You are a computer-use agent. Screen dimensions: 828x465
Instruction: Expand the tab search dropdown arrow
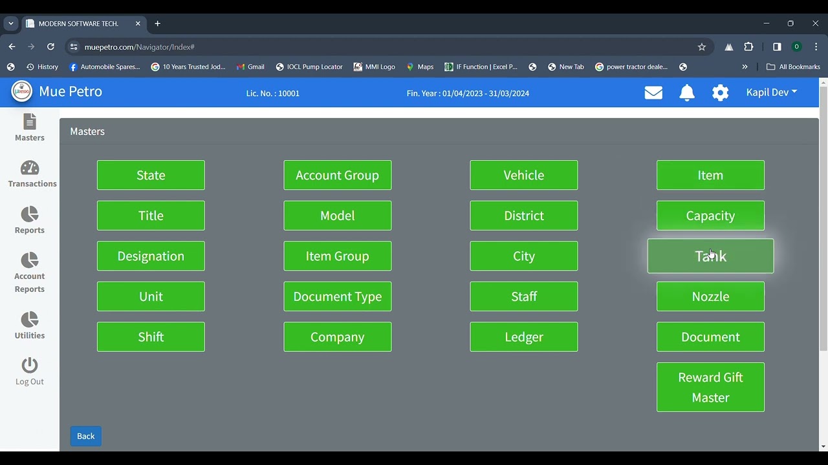point(11,24)
